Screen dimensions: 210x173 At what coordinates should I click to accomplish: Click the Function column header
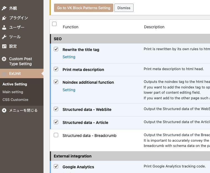click(71, 27)
